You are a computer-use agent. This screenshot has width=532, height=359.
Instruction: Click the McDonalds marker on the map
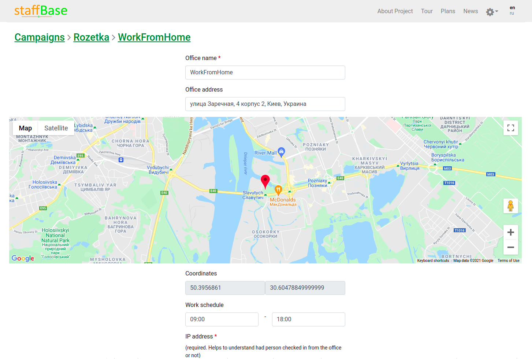point(278,190)
